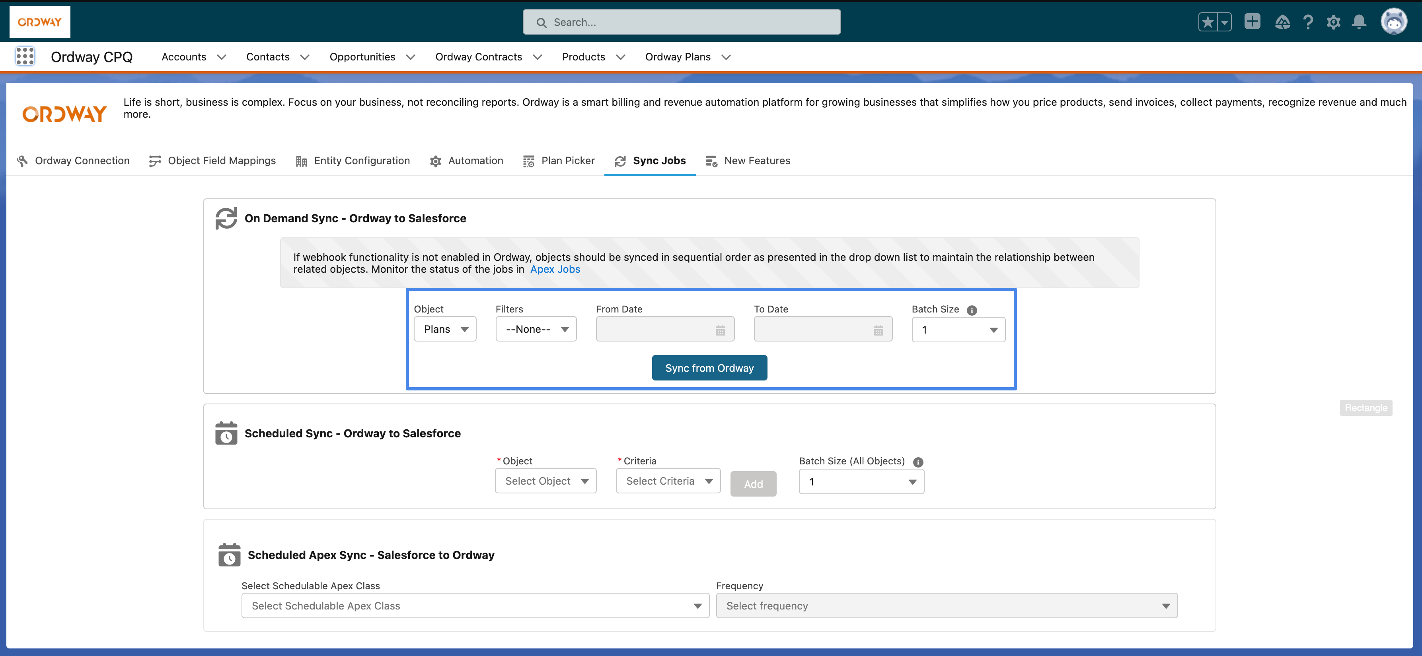
Task: Click the Scheduled Sync calendar clock icon
Action: pos(226,433)
